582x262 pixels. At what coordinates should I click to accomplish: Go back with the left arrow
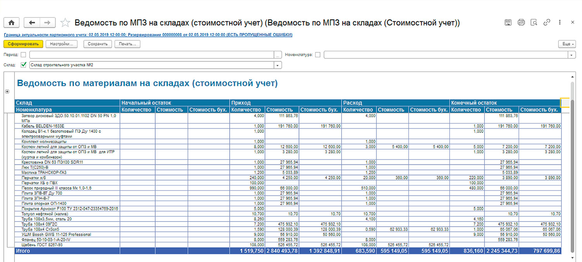point(32,23)
